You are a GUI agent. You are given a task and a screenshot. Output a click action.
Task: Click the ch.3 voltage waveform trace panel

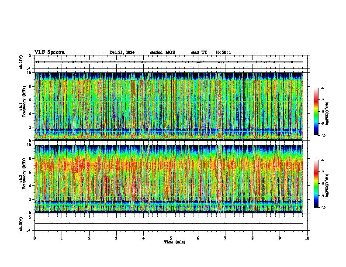click(x=171, y=224)
